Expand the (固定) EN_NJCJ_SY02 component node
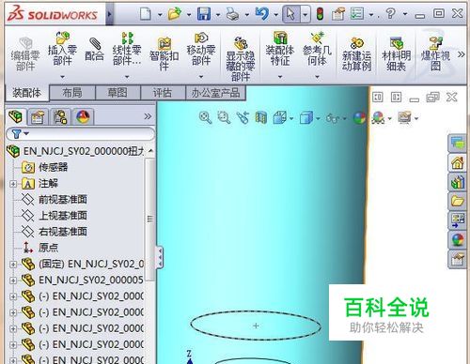Viewport: 470px width, 364px height. pyautogui.click(x=13, y=265)
